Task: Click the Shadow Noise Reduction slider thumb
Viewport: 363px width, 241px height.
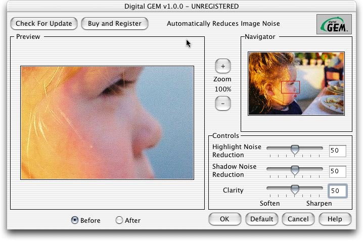Action: 295,170
